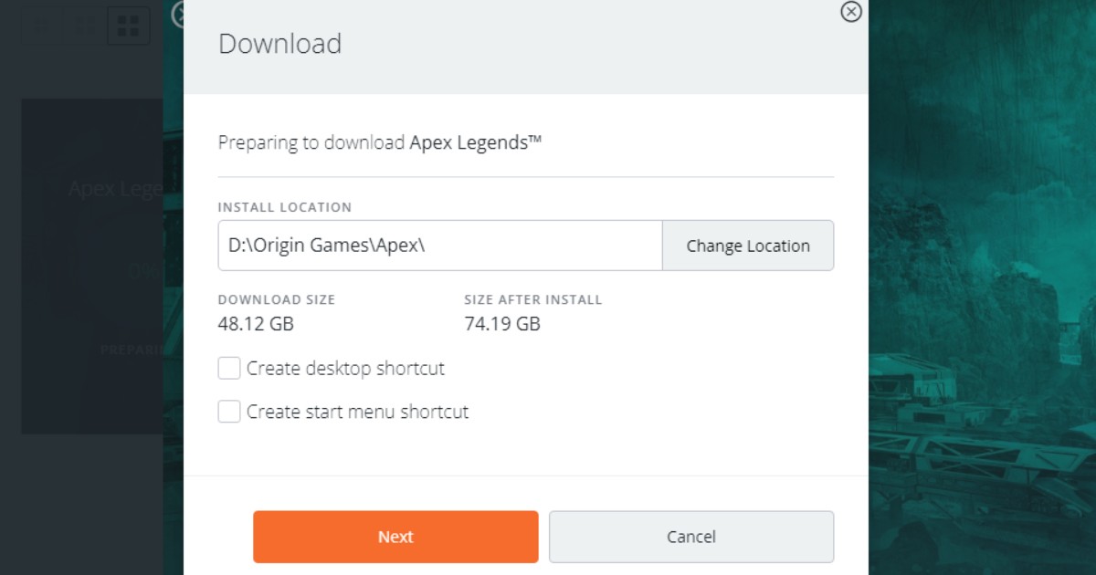1096x575 pixels.
Task: Click the 'Create start menu shortcut' label text
Action: click(x=357, y=413)
